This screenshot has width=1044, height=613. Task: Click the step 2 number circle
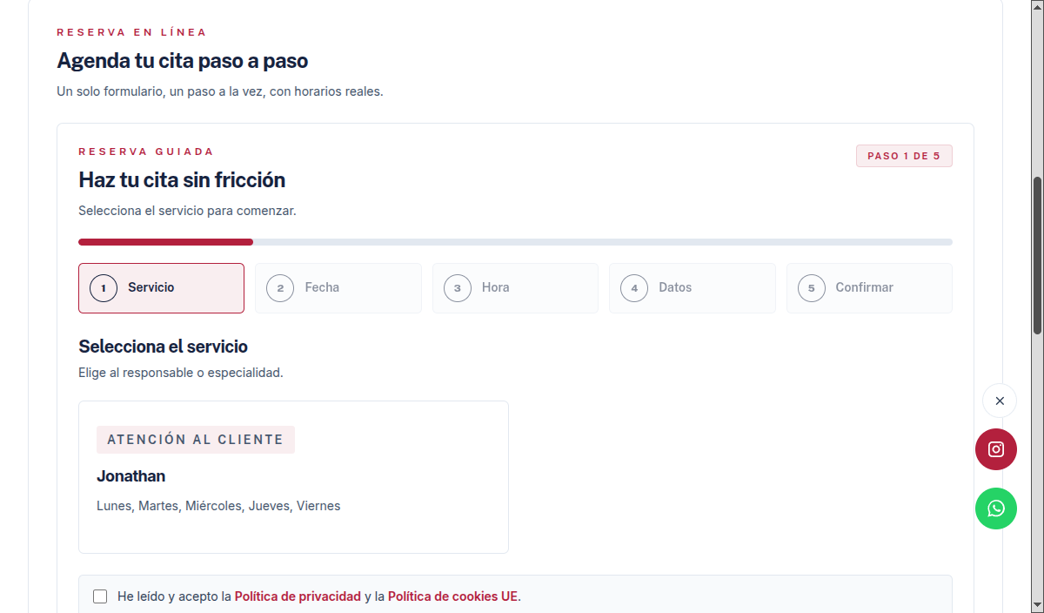[280, 288]
